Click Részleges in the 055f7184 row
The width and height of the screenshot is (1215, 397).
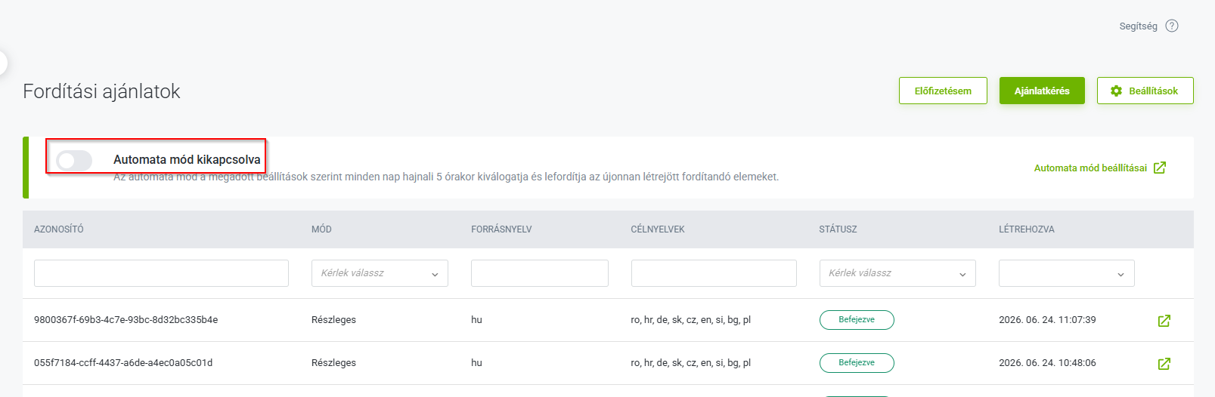click(333, 363)
